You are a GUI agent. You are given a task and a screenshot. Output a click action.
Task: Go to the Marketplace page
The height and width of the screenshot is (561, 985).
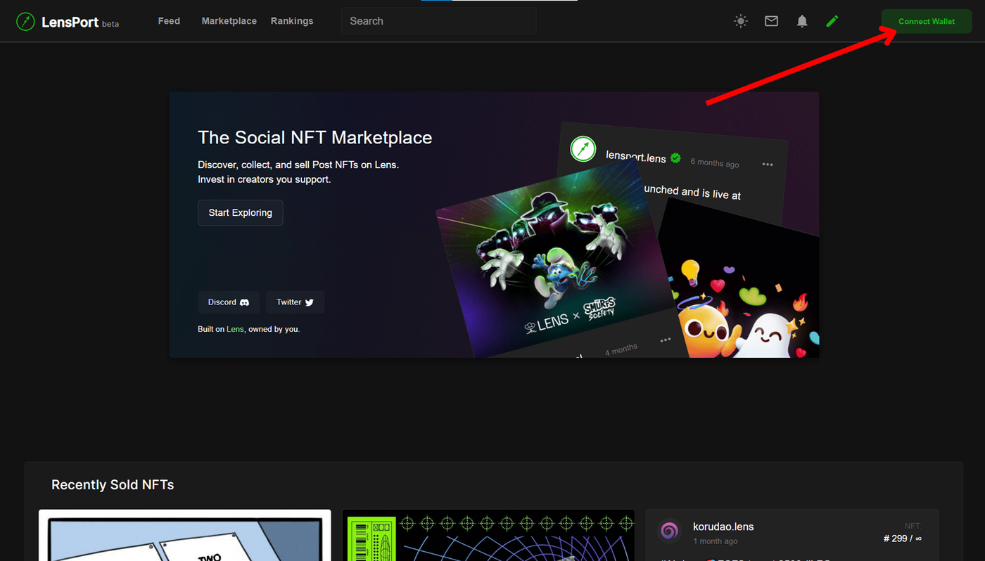point(229,21)
